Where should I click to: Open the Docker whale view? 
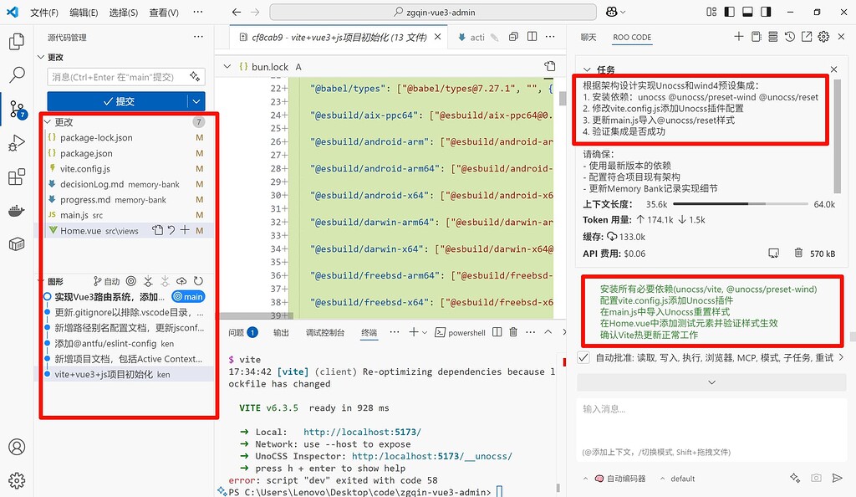point(17,211)
